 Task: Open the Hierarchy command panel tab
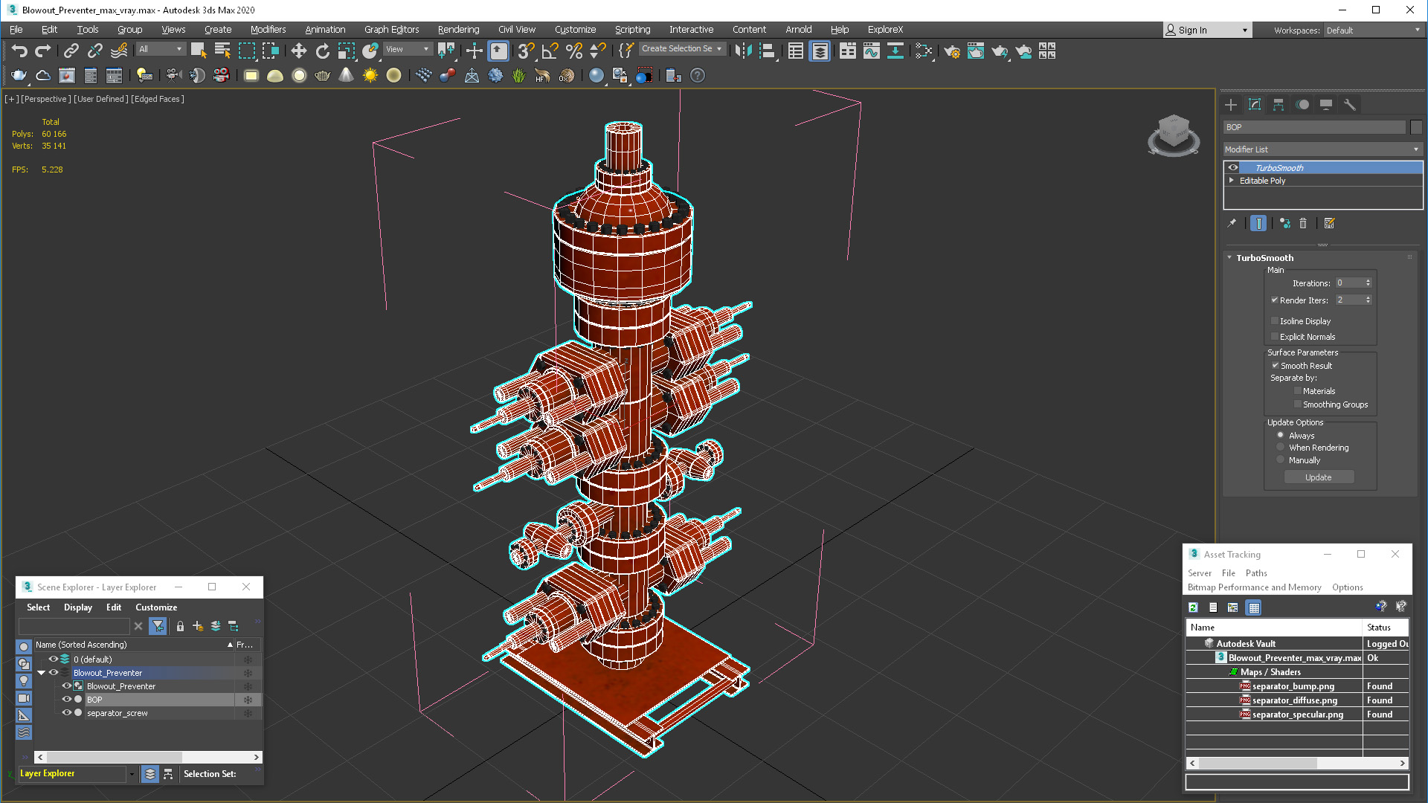(x=1279, y=105)
